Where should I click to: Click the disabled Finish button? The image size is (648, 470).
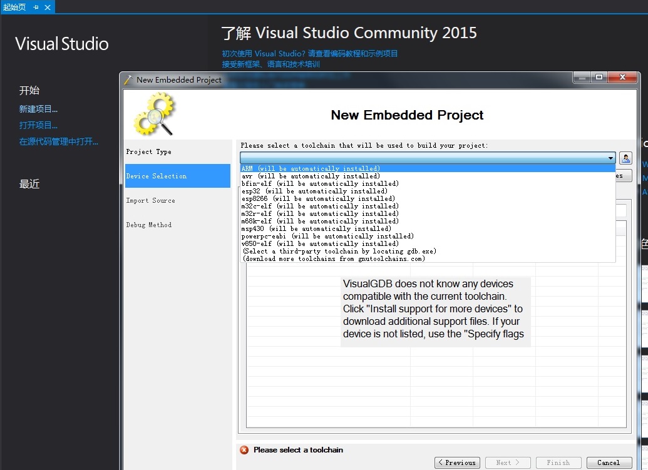point(558,462)
